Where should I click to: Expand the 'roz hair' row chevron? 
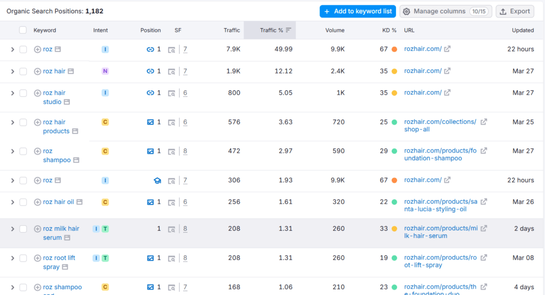(x=13, y=72)
